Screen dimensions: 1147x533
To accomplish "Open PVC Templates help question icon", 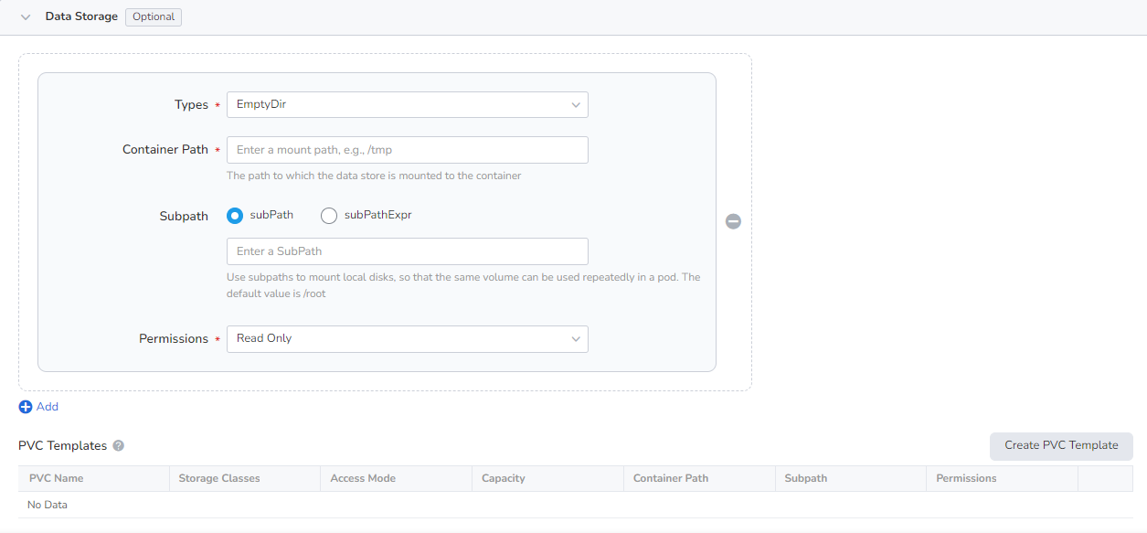I will [x=118, y=446].
